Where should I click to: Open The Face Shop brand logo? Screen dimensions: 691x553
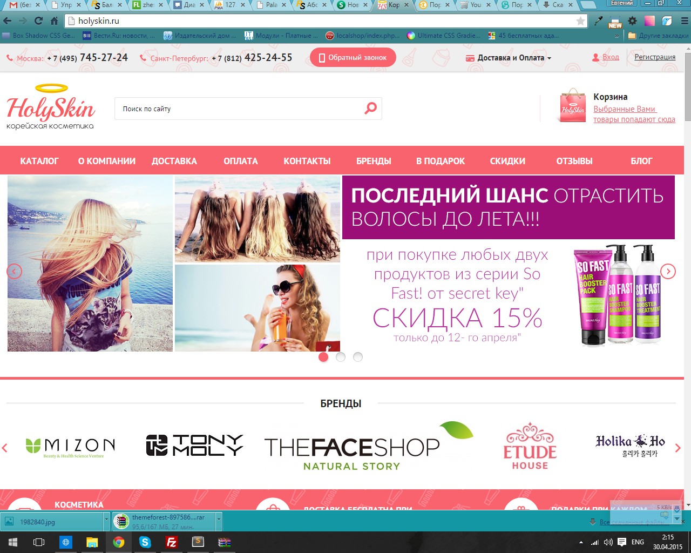tap(368, 446)
